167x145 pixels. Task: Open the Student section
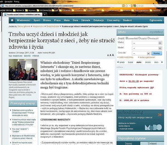(x=127, y=20)
